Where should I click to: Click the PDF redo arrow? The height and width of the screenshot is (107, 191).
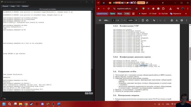point(165,21)
